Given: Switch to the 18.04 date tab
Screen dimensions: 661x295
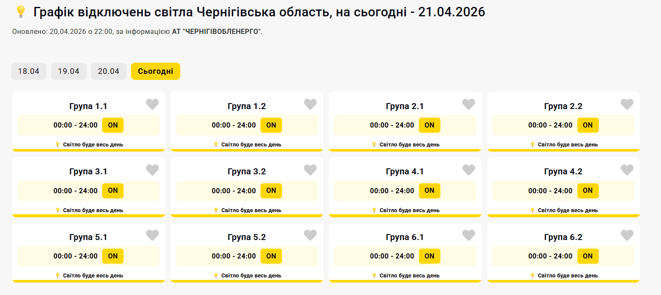Looking at the screenshot, I should pyautogui.click(x=29, y=71).
